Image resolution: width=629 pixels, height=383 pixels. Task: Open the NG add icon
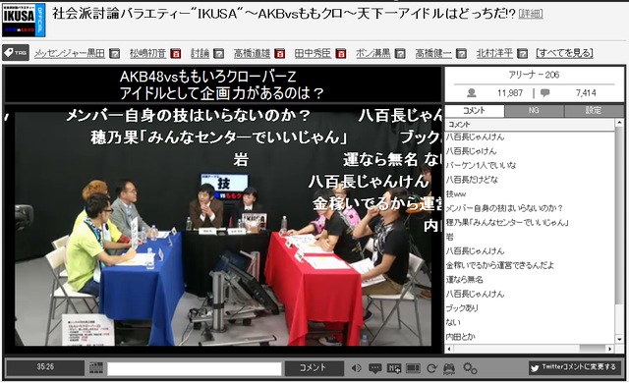coord(394,368)
